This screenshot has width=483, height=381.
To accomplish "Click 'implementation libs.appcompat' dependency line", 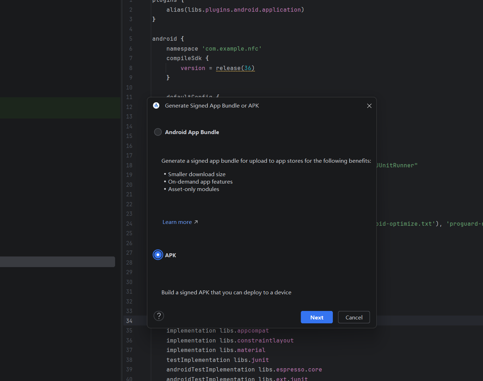I will (217, 330).
